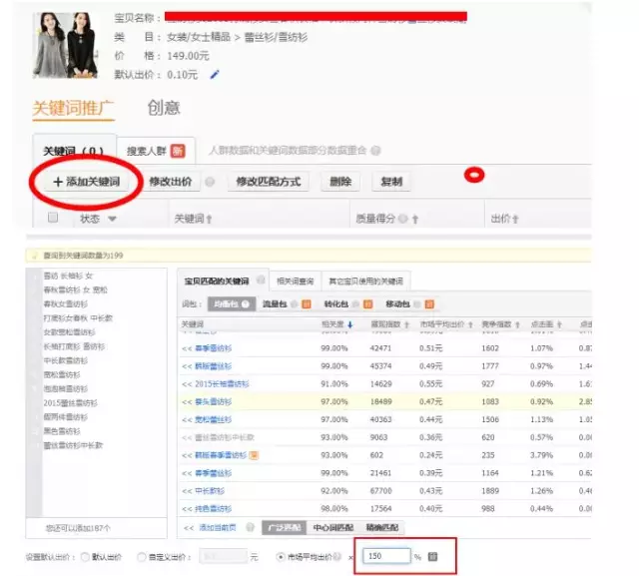Click the 修改出价 button
The image size is (639, 576).
171,182
